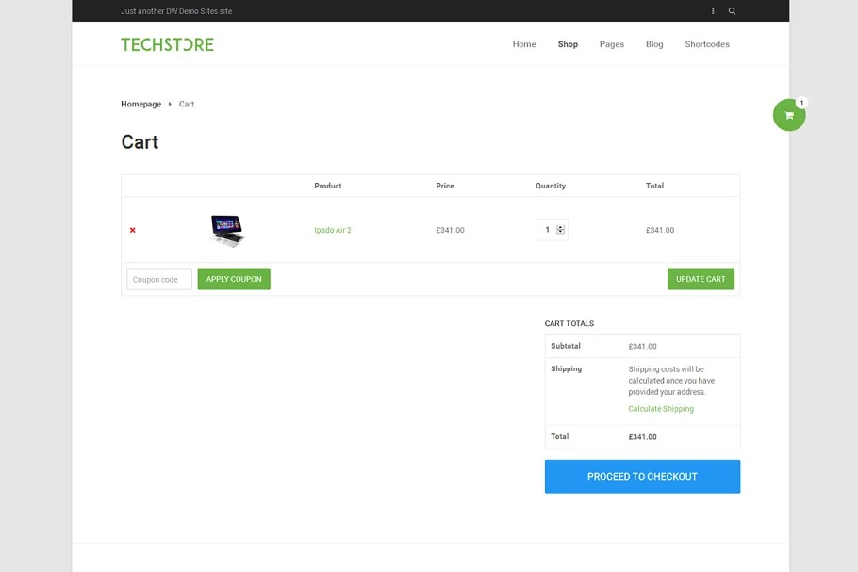The height and width of the screenshot is (572, 858).
Task: Click the Update Cart button
Action: [701, 279]
